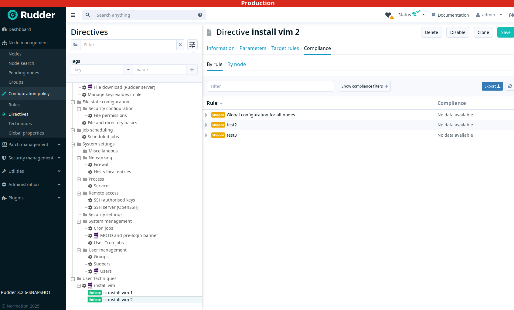This screenshot has width=514, height=310.
Task: Click the Disable button
Action: click(458, 32)
